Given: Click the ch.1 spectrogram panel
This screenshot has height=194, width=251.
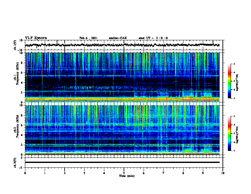Looking at the screenshot, I should [x=122, y=77].
